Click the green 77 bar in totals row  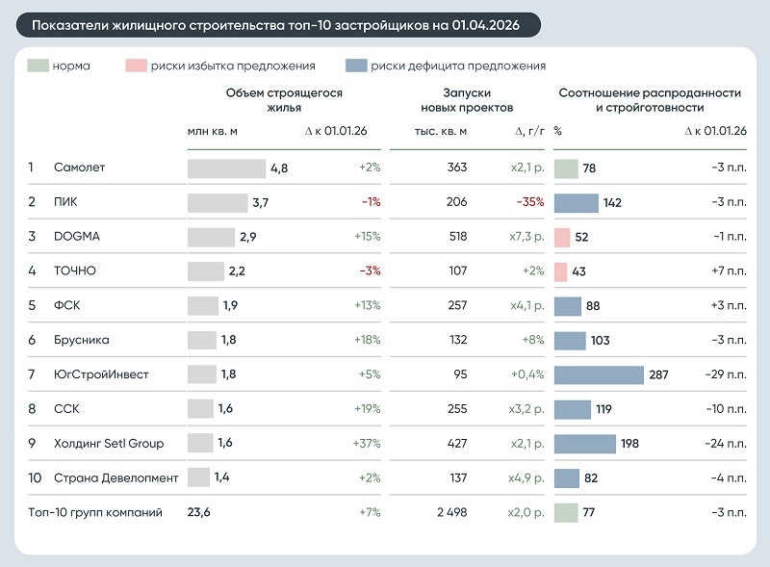click(x=566, y=513)
